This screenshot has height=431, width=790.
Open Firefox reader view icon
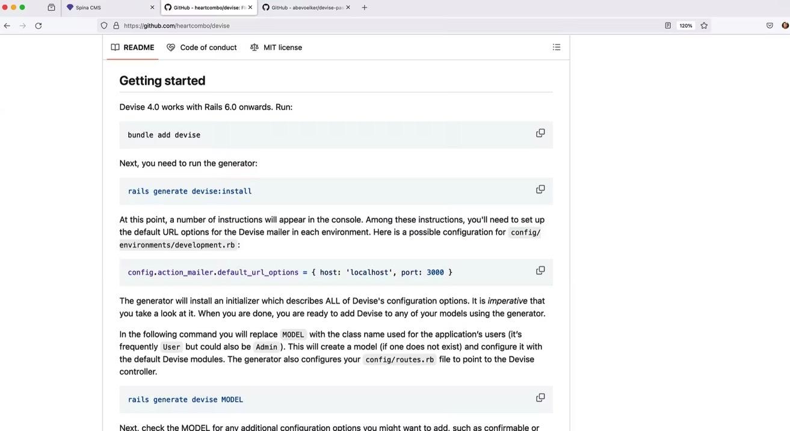pyautogui.click(x=668, y=26)
